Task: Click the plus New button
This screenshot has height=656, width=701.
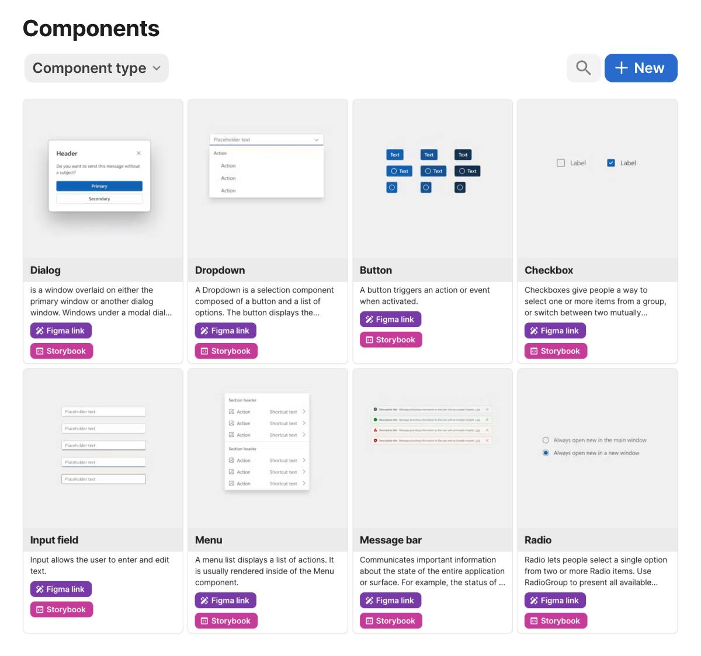Action: 640,68
